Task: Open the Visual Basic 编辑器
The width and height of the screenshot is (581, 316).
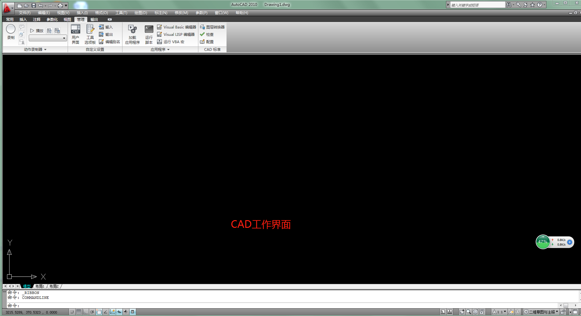Action: [176, 27]
